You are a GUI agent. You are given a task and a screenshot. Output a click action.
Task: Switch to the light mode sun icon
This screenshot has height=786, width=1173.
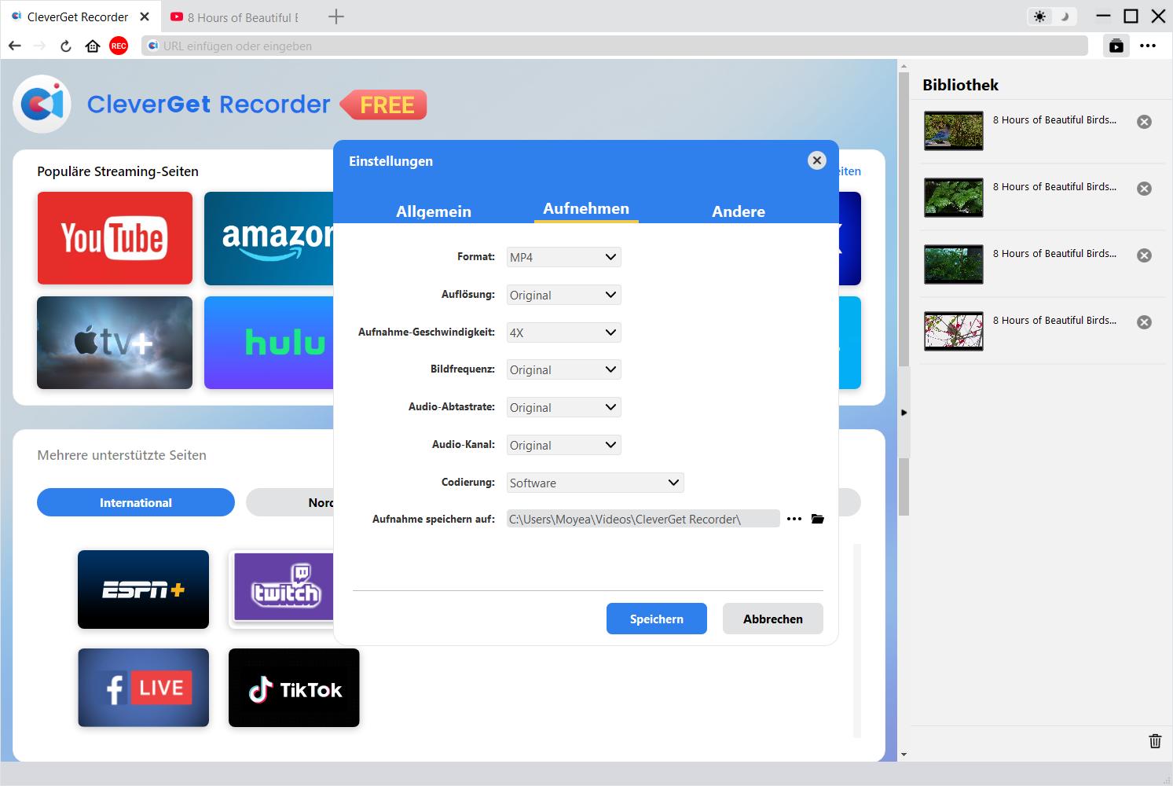click(1040, 17)
